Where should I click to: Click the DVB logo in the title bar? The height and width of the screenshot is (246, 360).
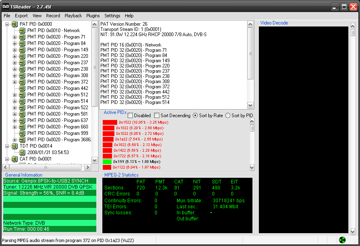tap(6, 6)
